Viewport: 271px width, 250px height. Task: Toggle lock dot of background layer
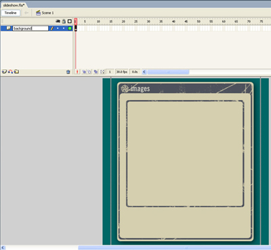click(64, 28)
